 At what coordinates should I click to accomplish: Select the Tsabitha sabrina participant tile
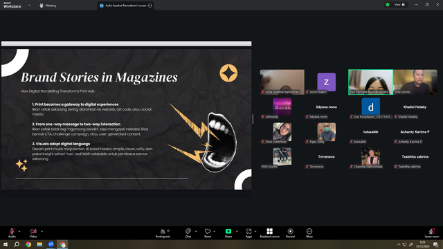(415, 157)
